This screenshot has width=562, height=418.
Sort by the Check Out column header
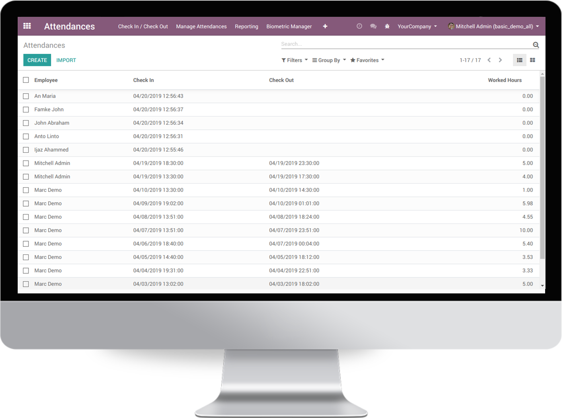coord(281,80)
